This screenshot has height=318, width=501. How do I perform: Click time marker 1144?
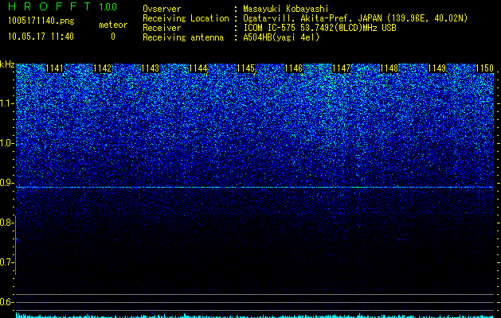click(x=198, y=68)
